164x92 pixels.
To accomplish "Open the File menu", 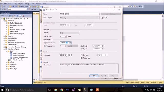I will tap(2, 4).
